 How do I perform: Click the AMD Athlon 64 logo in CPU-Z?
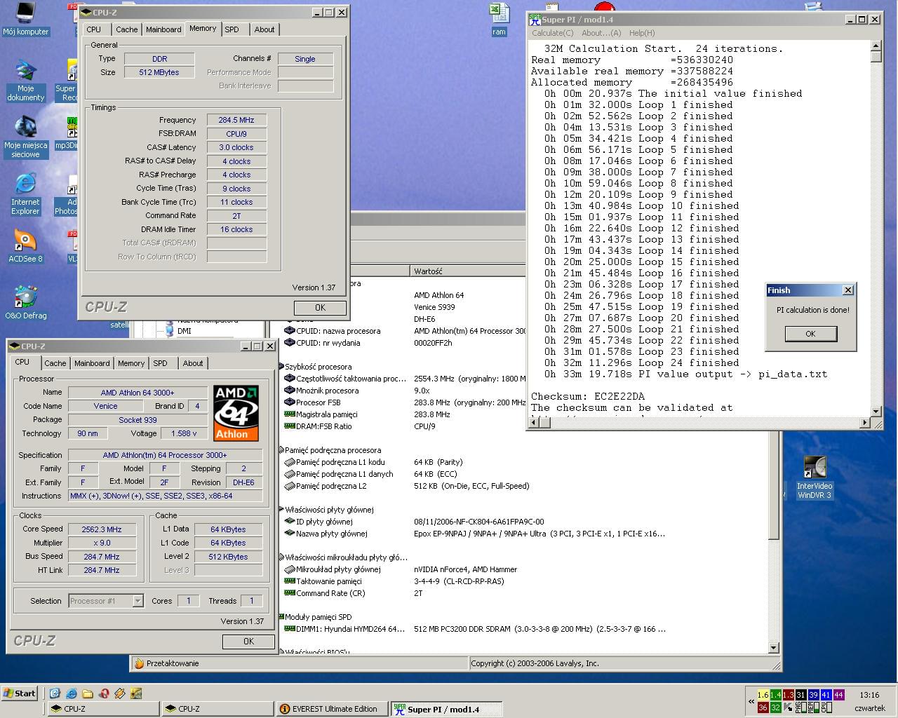236,413
